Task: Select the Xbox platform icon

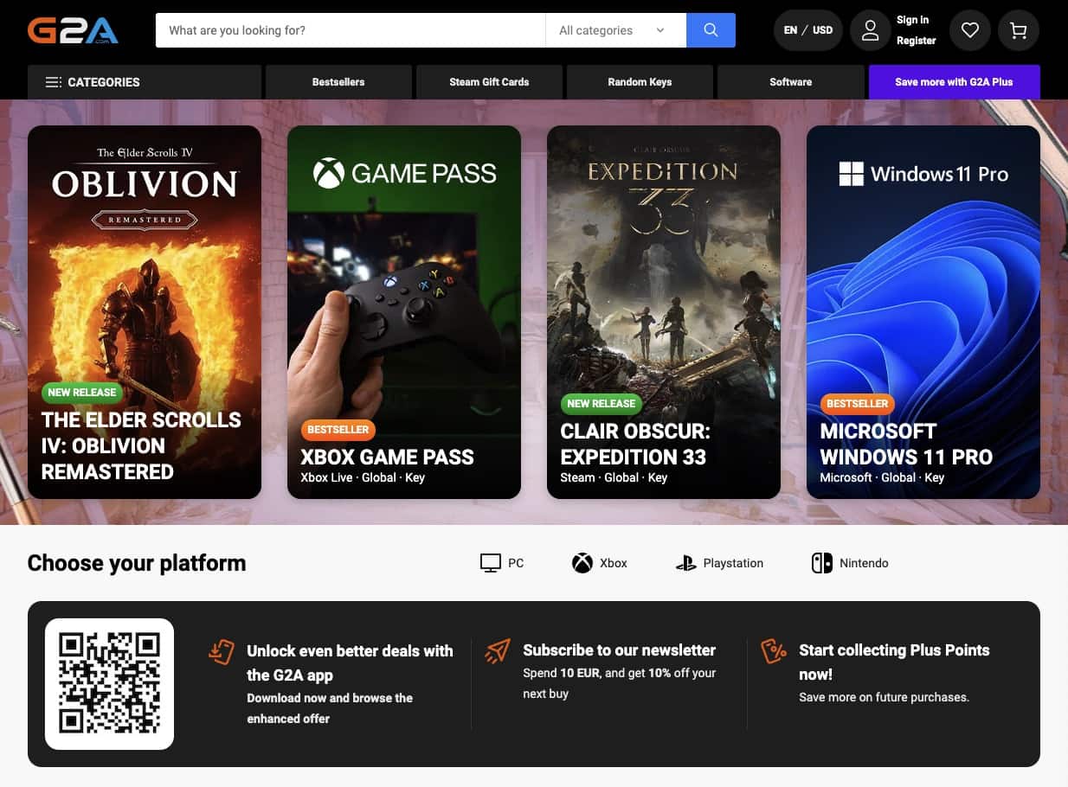Action: [599, 562]
